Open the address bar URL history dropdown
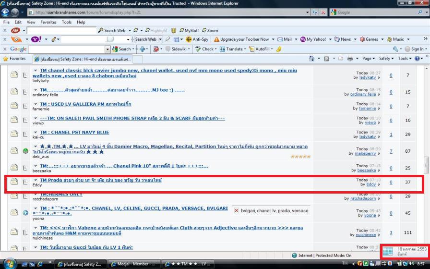The height and width of the screenshot is (269, 430). click(308, 12)
